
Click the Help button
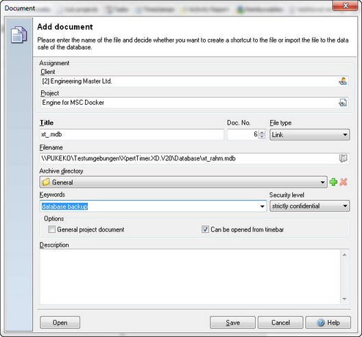click(x=328, y=323)
